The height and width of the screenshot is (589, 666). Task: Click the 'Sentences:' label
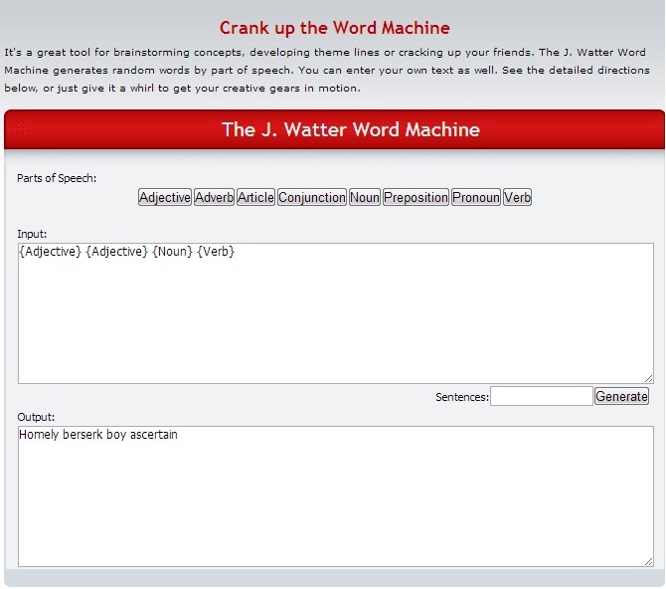(462, 397)
